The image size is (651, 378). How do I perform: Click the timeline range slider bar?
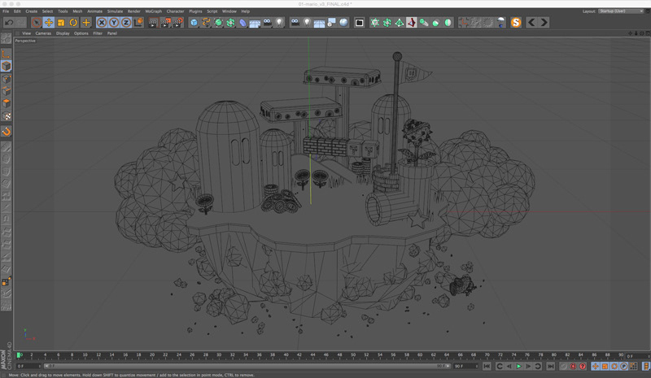(247, 366)
